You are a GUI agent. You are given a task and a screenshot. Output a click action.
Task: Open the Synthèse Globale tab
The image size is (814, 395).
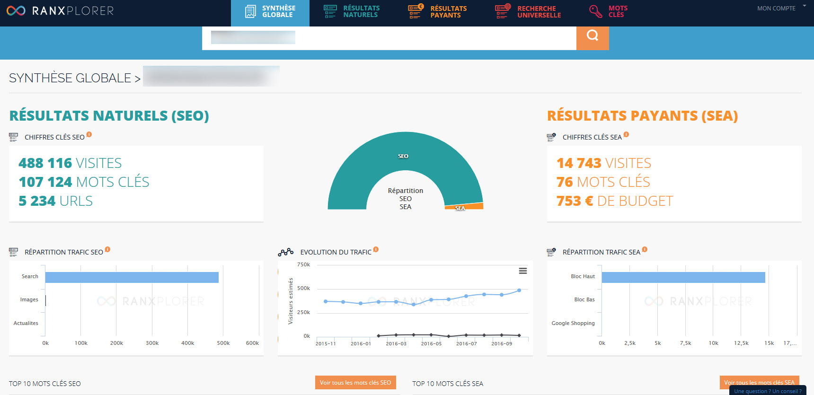point(270,13)
